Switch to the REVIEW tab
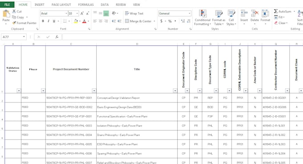 coord(121,4)
